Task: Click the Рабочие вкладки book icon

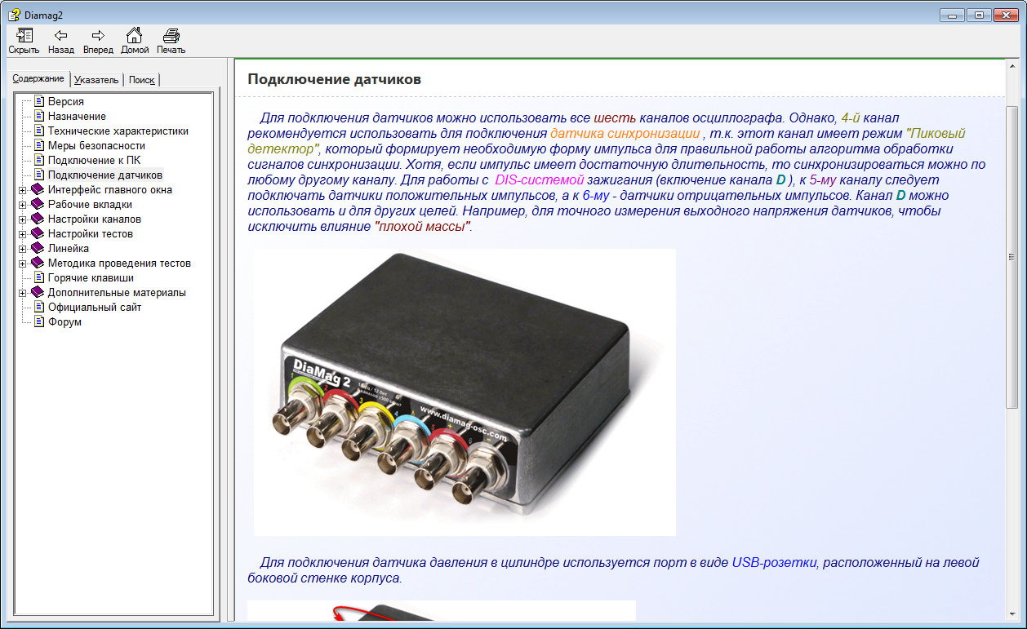Action: [x=38, y=205]
